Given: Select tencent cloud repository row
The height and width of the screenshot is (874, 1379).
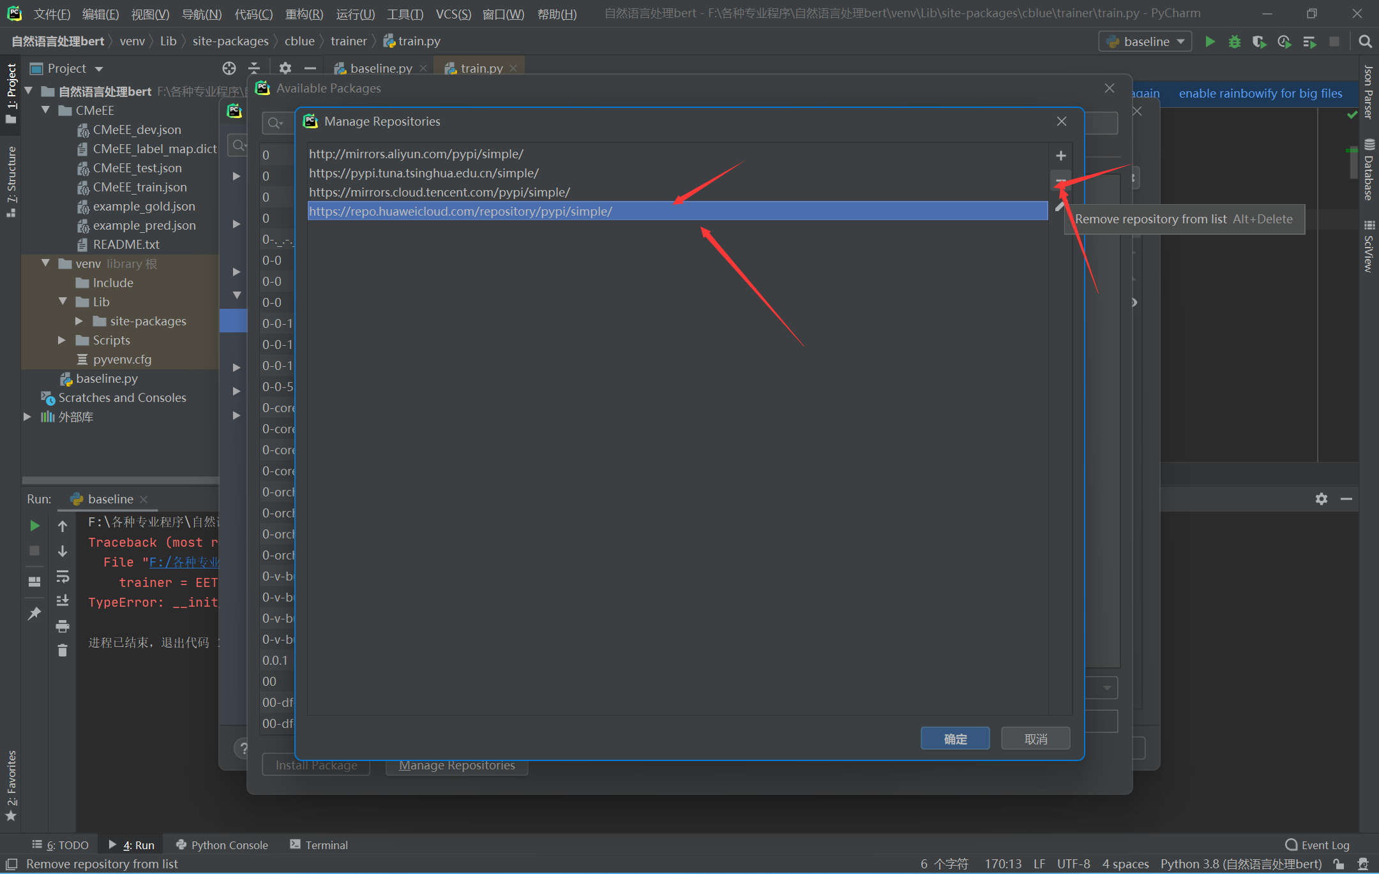Looking at the screenshot, I should (x=677, y=192).
